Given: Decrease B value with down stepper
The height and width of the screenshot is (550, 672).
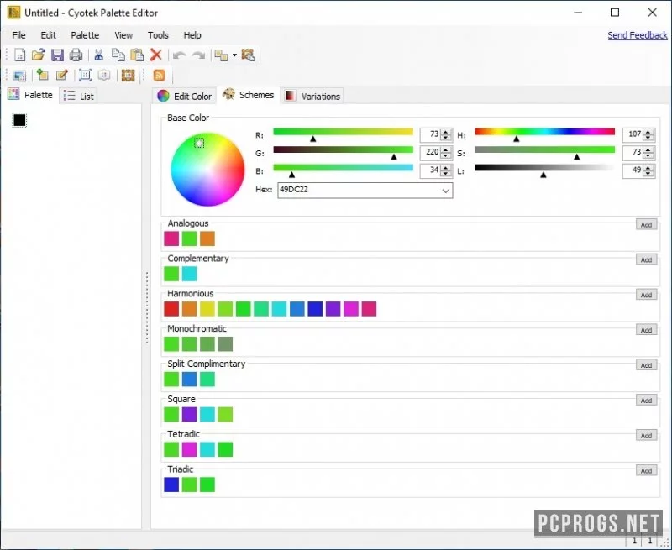Looking at the screenshot, I should pos(446,174).
